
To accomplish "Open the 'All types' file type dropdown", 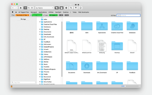I will [x=53, y=15].
